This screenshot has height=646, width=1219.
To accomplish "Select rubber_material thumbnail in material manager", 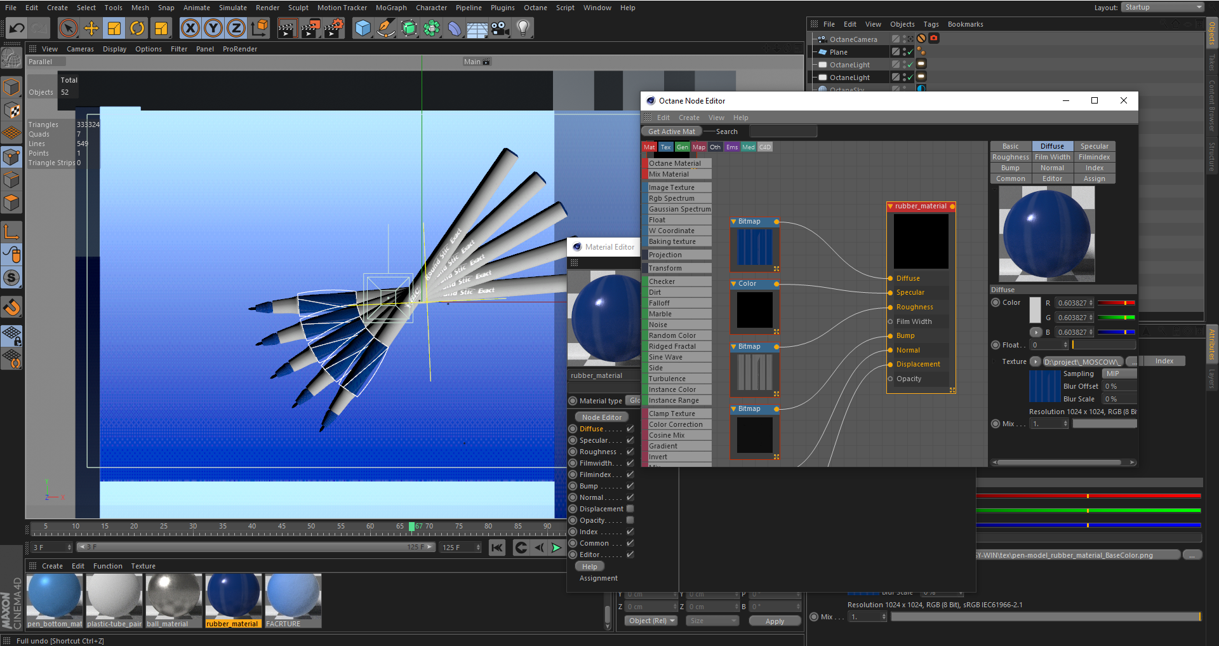I will coord(233,601).
